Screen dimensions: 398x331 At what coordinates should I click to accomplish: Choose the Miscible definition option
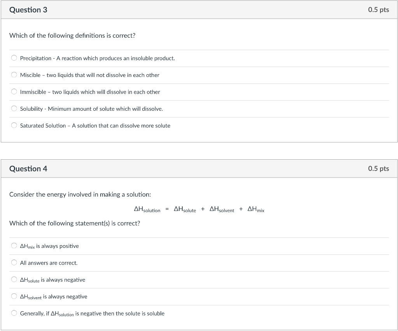(14, 75)
